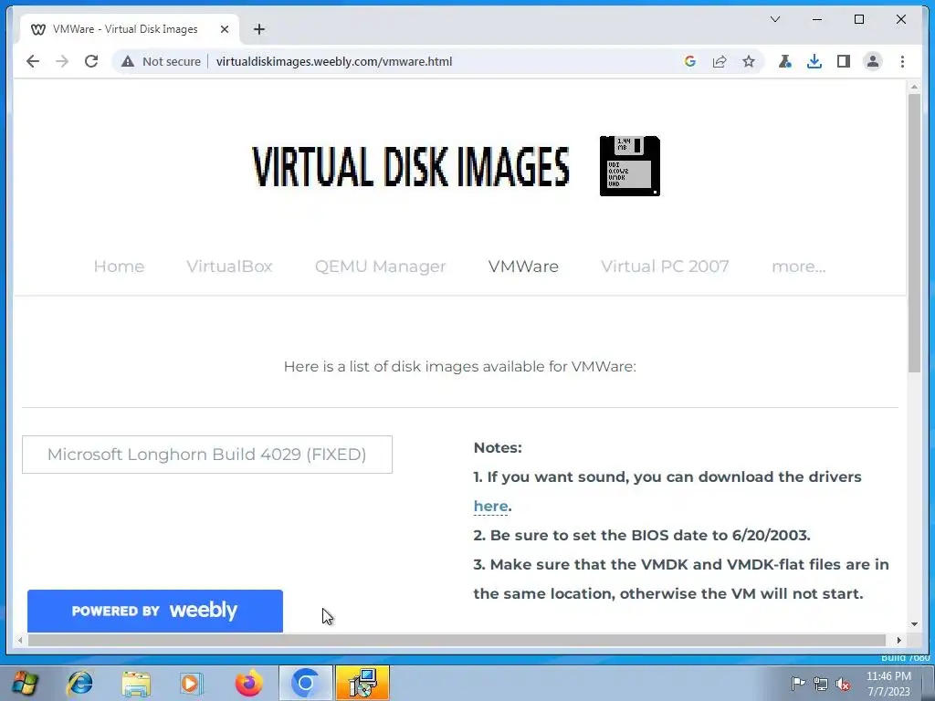View the Not secure site information
Image resolution: width=935 pixels, height=701 pixels.
coord(161,61)
